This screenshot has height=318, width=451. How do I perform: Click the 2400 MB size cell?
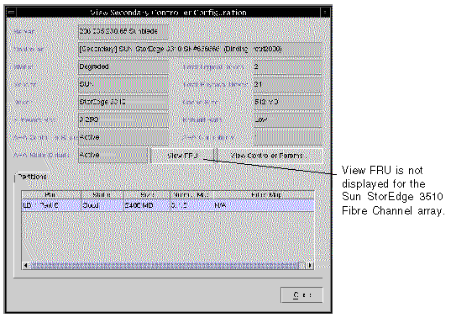click(x=147, y=205)
